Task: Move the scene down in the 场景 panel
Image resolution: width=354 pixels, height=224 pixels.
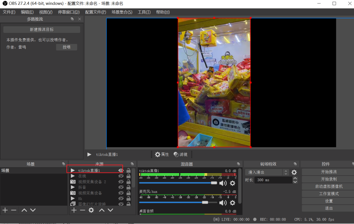Action: click(x=33, y=210)
